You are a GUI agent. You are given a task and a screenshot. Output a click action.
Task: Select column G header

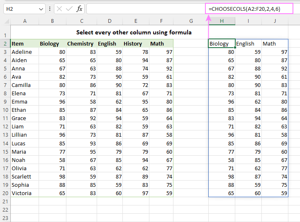[x=191, y=21]
